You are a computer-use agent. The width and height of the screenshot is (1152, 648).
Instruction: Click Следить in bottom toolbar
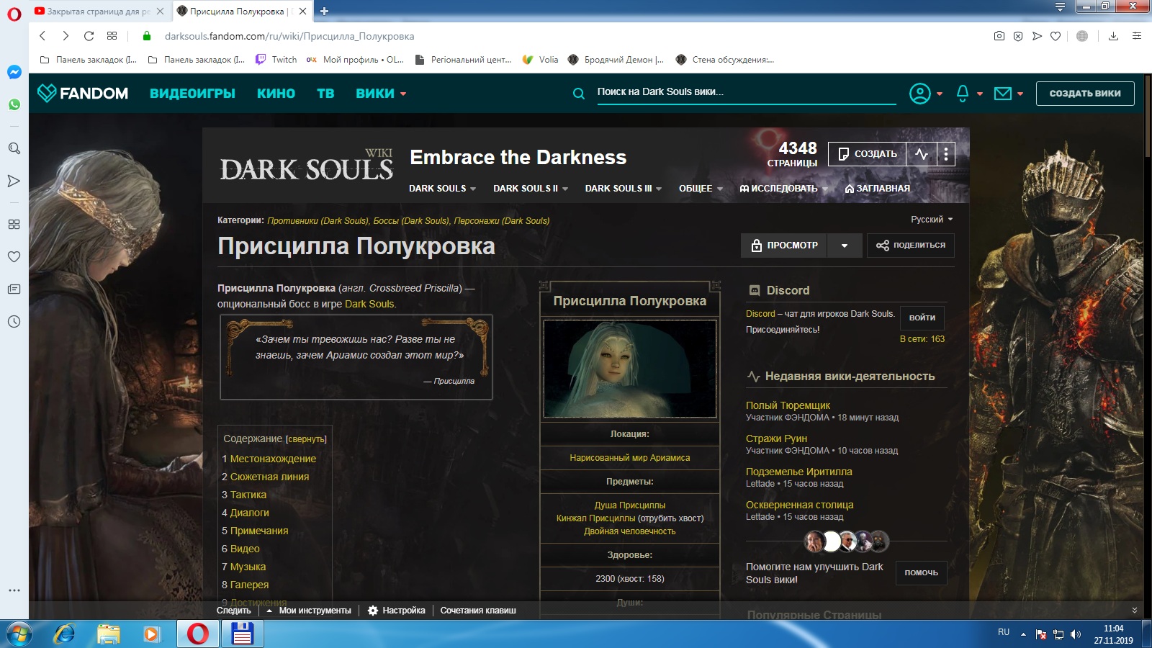click(x=234, y=611)
